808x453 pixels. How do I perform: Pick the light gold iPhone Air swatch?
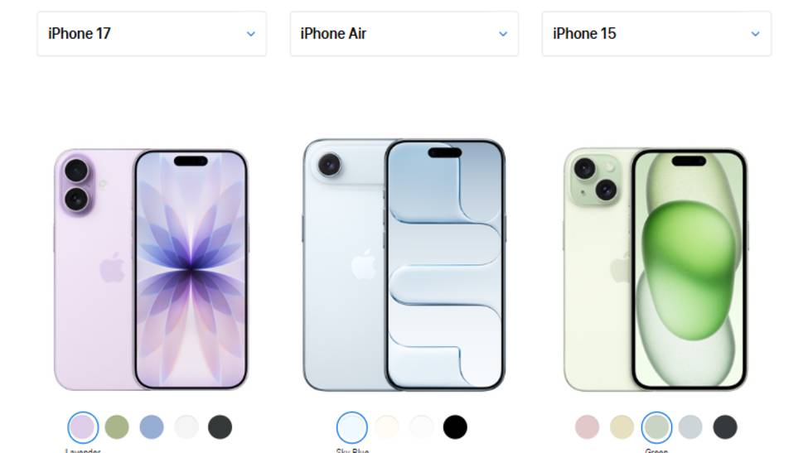386,427
